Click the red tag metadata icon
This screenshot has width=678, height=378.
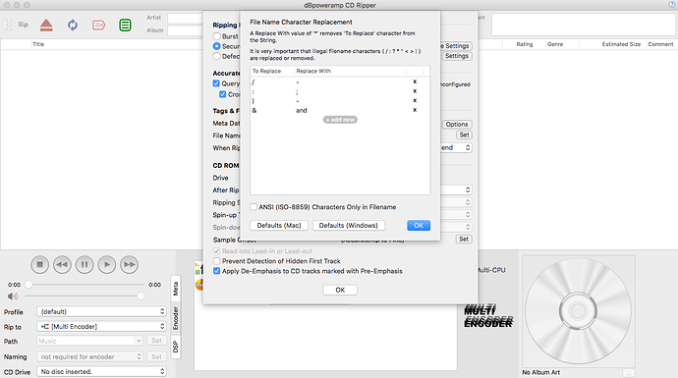pyautogui.click(x=98, y=26)
